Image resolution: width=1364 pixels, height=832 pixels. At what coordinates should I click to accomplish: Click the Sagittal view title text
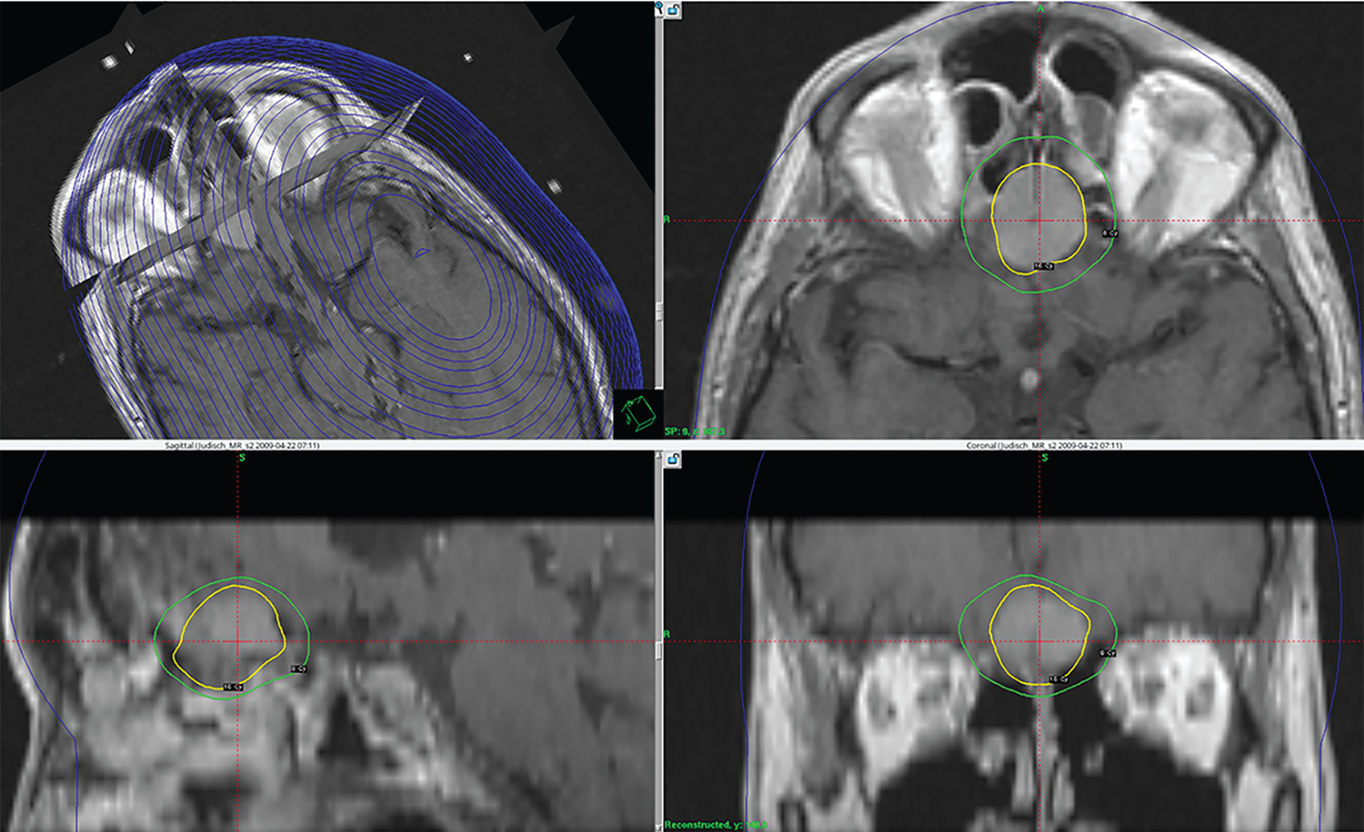coord(242,445)
